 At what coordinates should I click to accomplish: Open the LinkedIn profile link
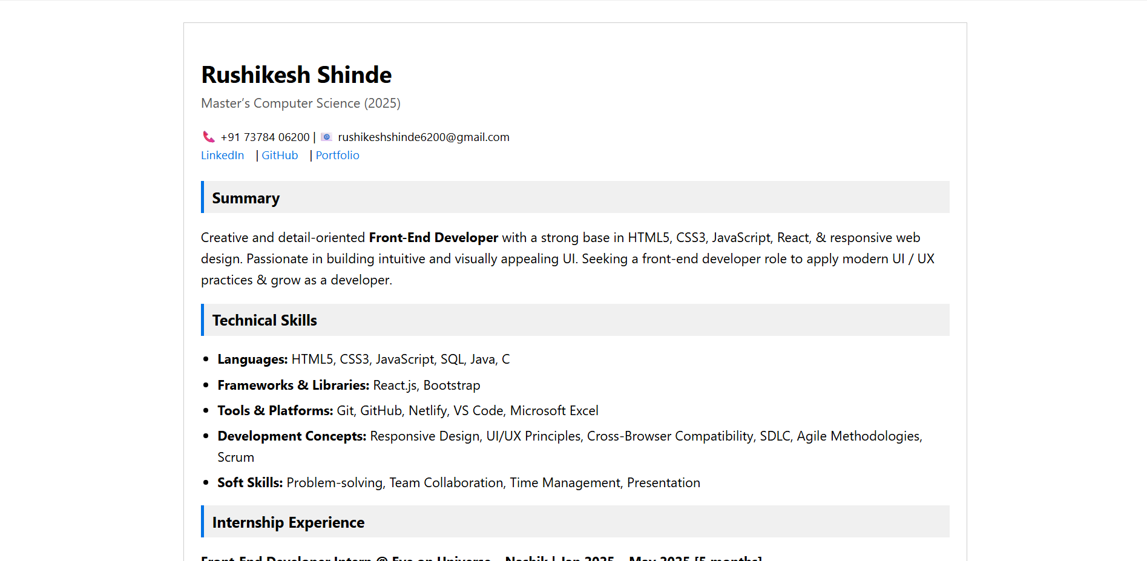click(x=222, y=156)
